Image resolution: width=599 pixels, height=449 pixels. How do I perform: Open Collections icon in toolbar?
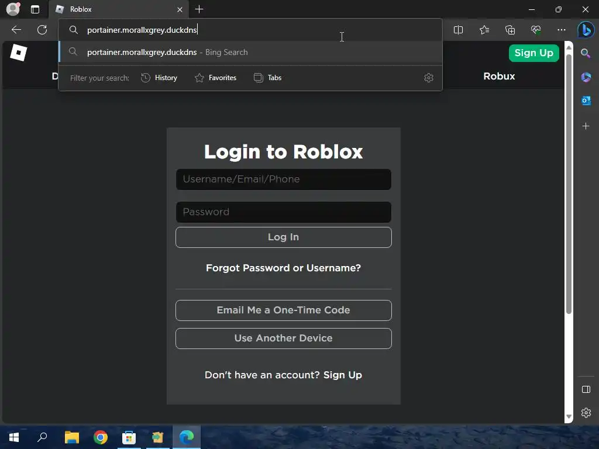510,30
